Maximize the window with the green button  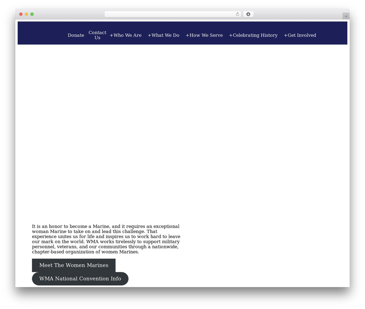[32, 14]
